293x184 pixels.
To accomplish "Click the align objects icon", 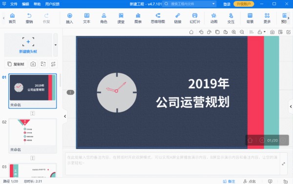I will 251,32.
